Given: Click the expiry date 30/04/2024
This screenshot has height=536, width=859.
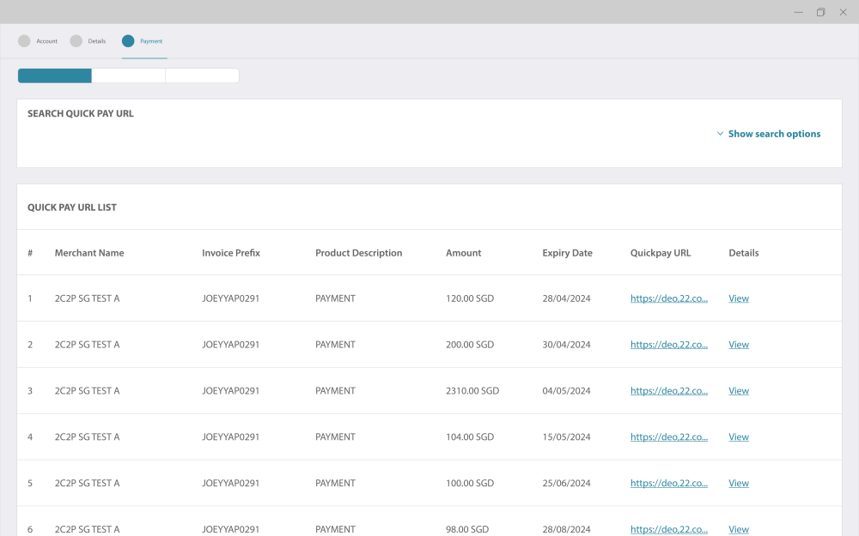Looking at the screenshot, I should (566, 345).
